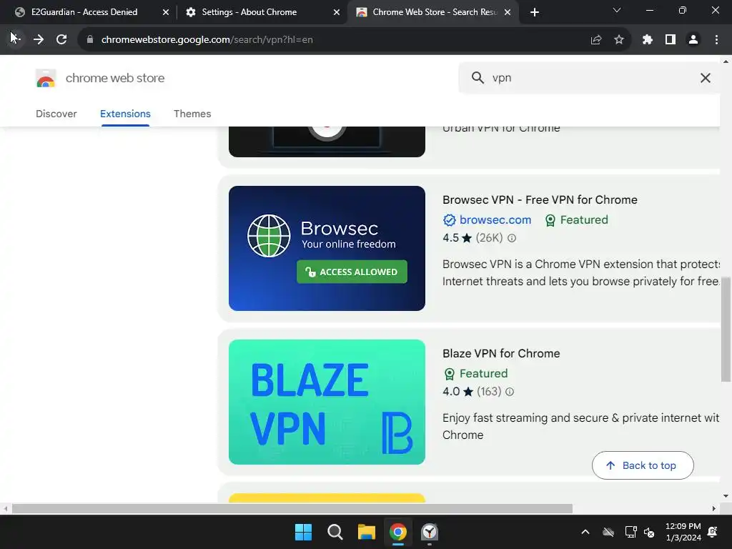Go back using the browser back arrow

(14, 39)
